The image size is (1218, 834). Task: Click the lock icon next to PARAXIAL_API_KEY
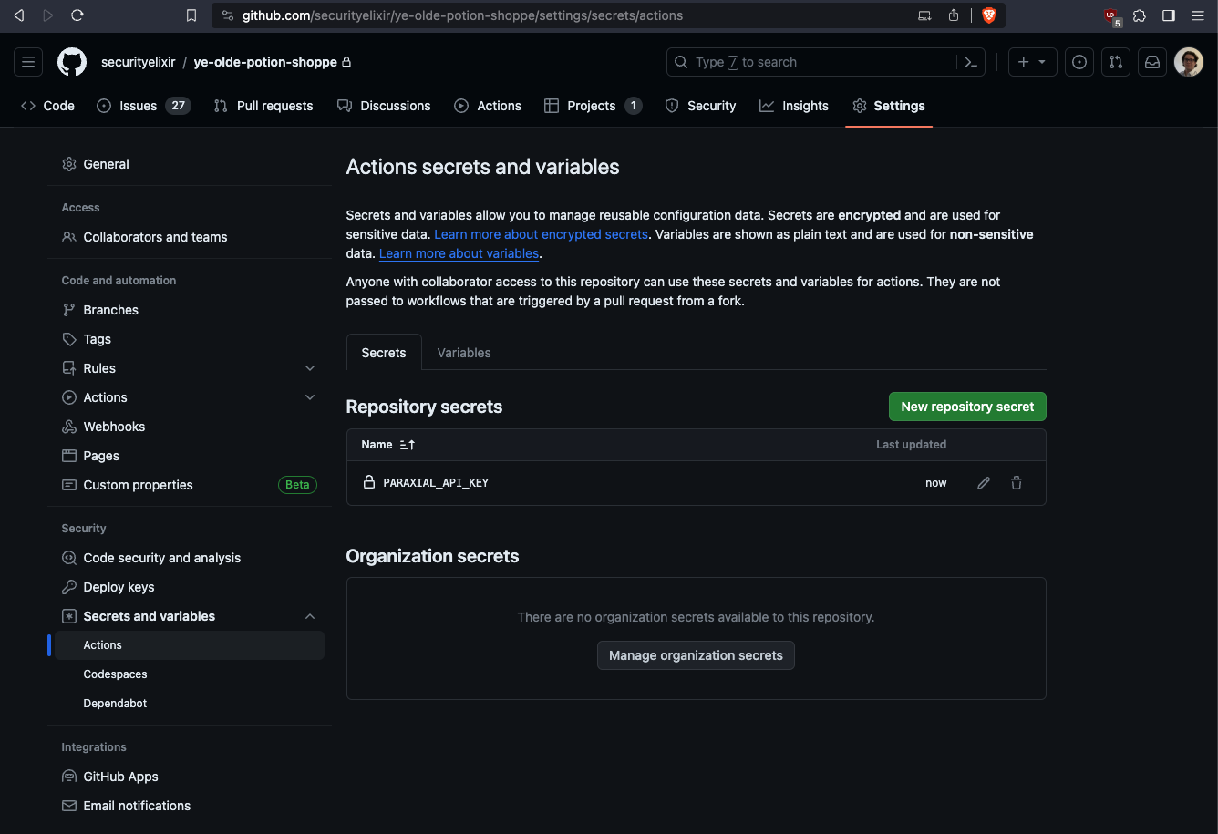369,482
